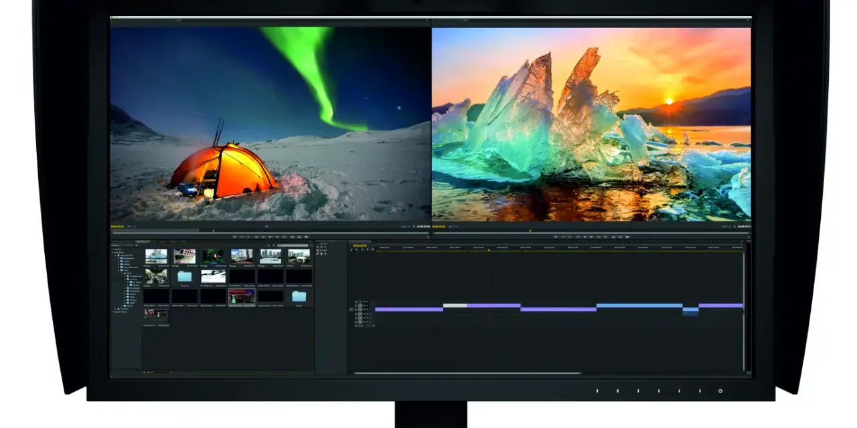Go to Out point in Program monitor
857x428 pixels.
[605, 237]
